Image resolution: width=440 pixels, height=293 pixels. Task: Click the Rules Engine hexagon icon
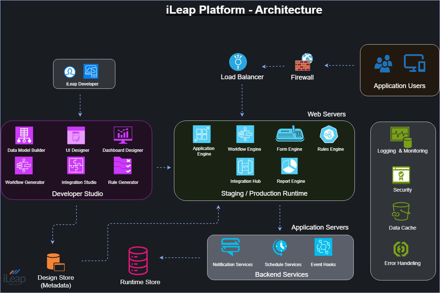[329, 135]
